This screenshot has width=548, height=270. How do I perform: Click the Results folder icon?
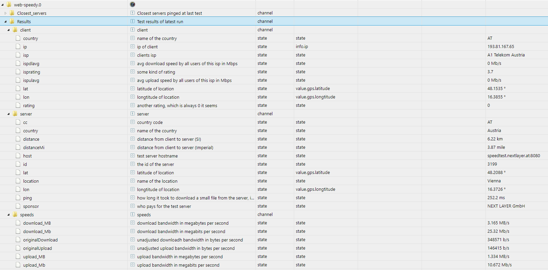[12, 21]
